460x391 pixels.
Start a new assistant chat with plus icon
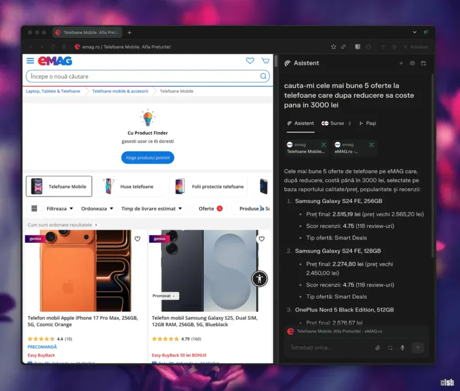[x=401, y=63]
